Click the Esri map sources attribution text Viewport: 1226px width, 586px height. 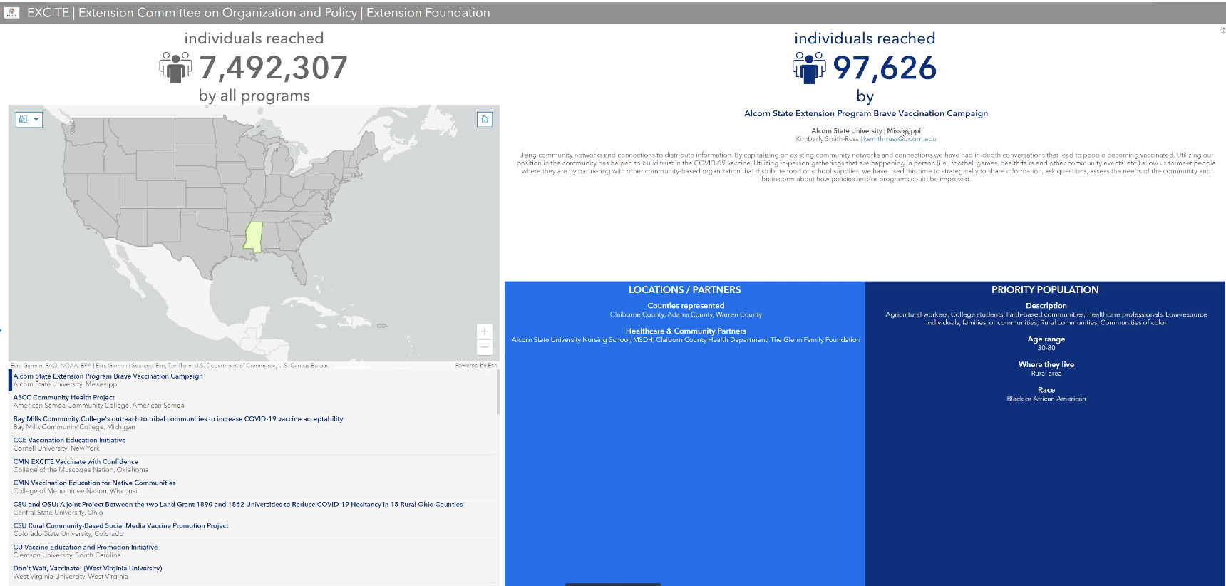point(170,365)
